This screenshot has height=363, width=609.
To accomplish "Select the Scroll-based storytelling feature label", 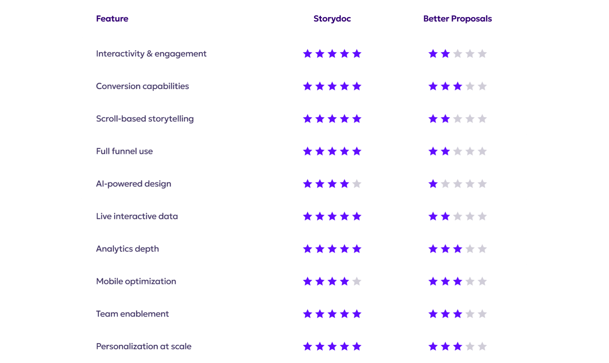I will coord(145,119).
